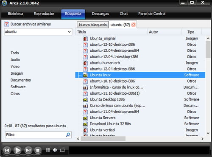Click the question mark icon beside Buscar archivos similares
This screenshot has width=212, height=157.
[x=7, y=24]
